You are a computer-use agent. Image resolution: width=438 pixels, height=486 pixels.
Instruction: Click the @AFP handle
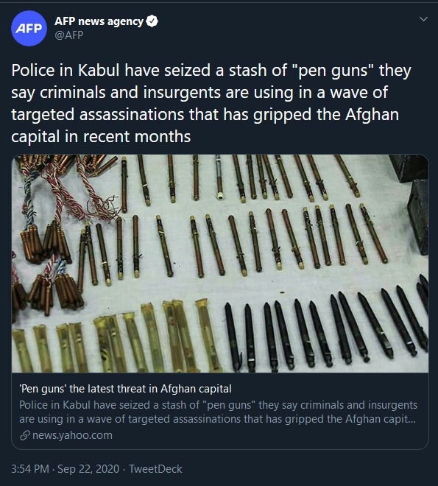pyautogui.click(x=68, y=35)
